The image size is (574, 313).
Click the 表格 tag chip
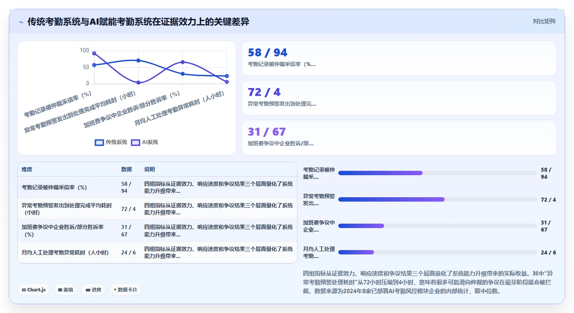tap(65, 290)
